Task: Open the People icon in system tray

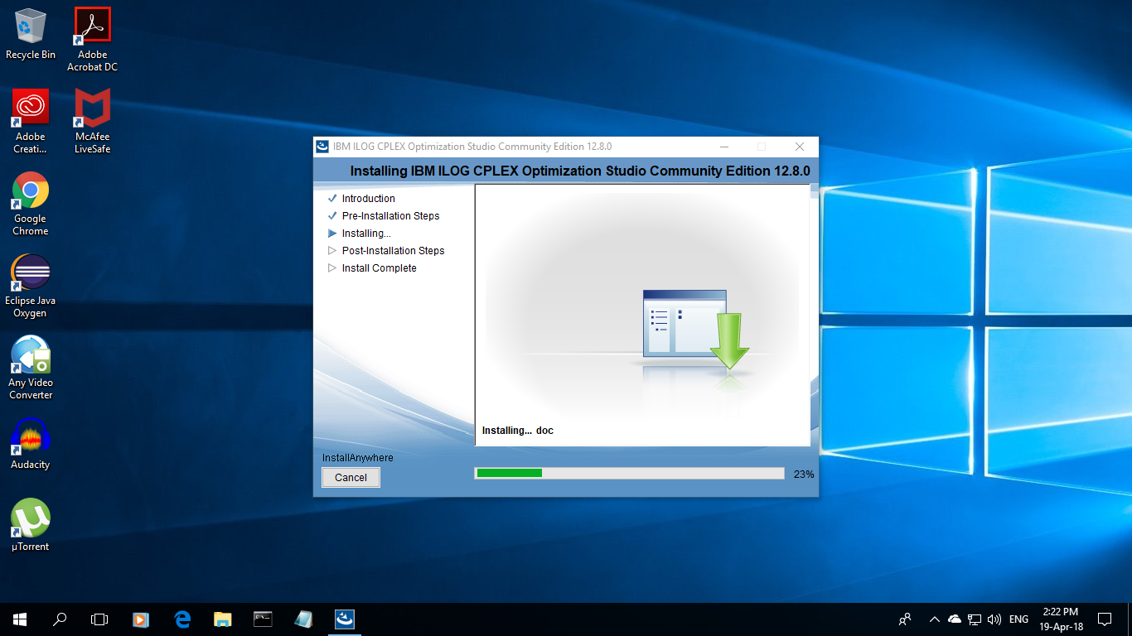Action: (905, 619)
